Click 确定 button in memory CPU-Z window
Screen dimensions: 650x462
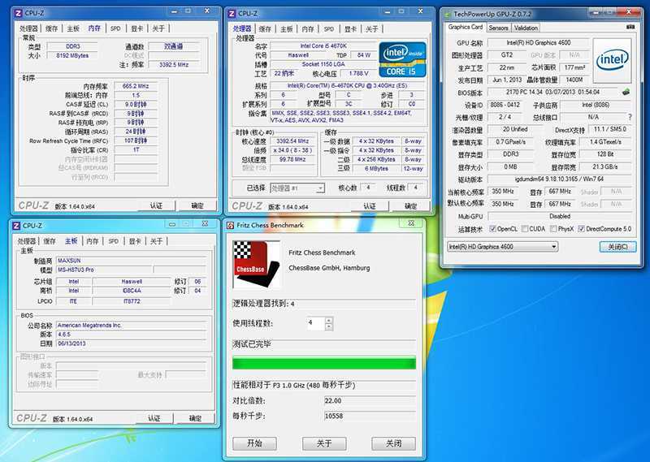click(197, 205)
